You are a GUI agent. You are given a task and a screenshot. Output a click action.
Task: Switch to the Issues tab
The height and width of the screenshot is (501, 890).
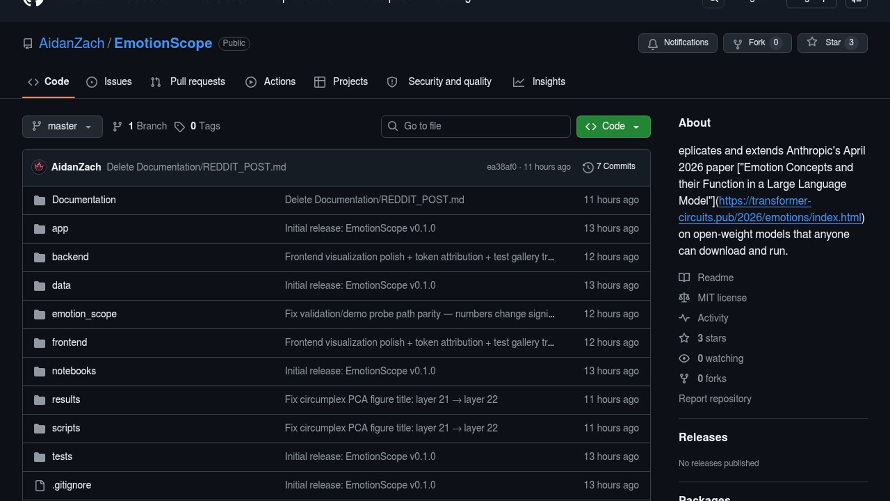tap(109, 82)
